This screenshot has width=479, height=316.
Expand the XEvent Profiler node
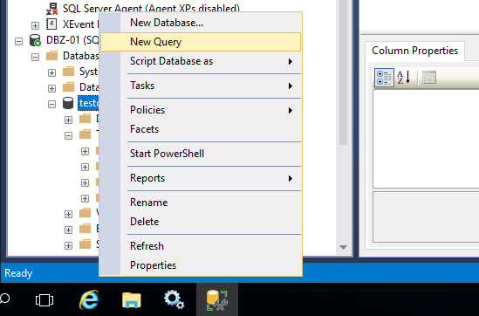coord(35,25)
